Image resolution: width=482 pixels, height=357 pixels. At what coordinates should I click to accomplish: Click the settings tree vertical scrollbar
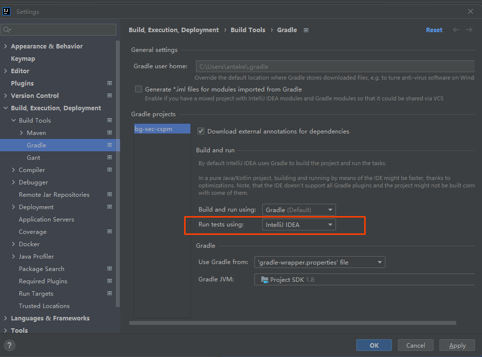tap(118, 174)
